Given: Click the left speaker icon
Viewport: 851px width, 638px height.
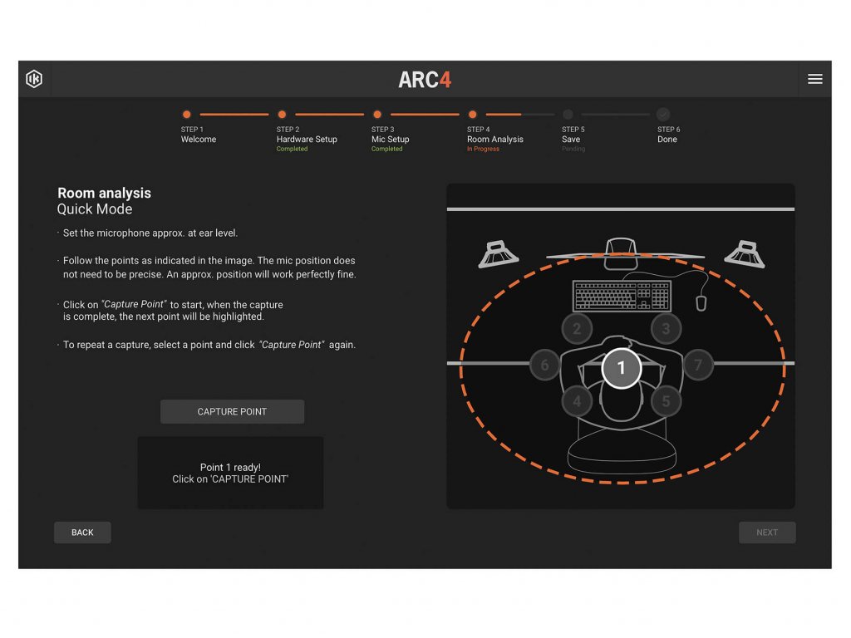Looking at the screenshot, I should (x=498, y=254).
